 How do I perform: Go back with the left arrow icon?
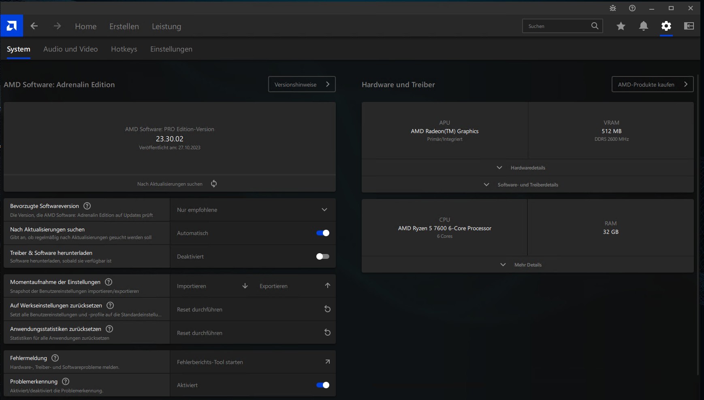pos(34,26)
